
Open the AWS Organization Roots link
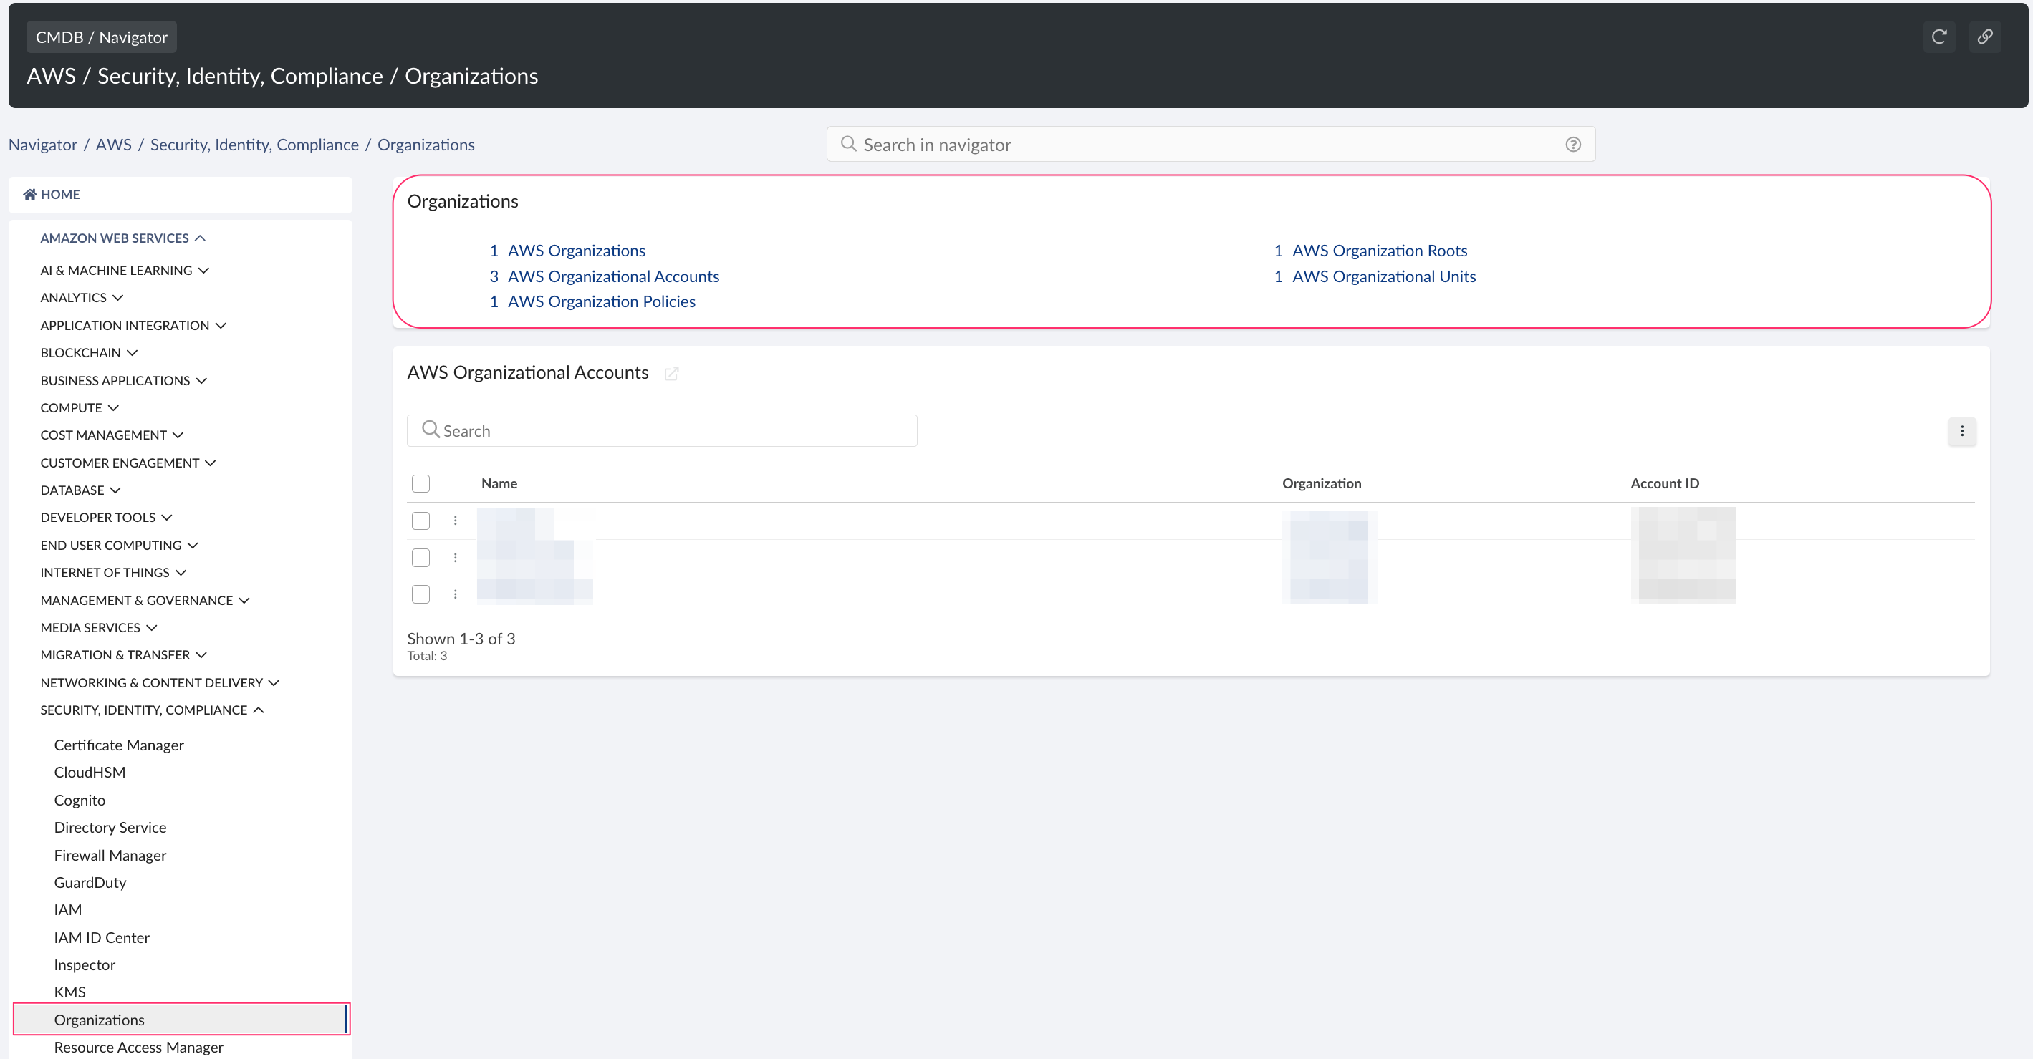(x=1380, y=250)
